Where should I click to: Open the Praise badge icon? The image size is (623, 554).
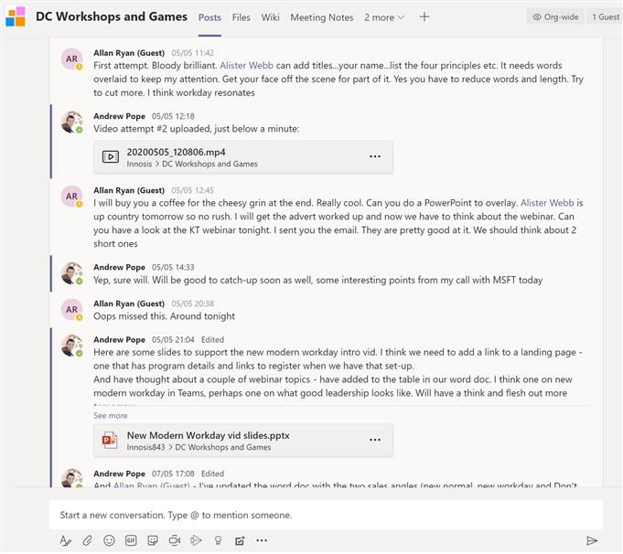point(218,540)
